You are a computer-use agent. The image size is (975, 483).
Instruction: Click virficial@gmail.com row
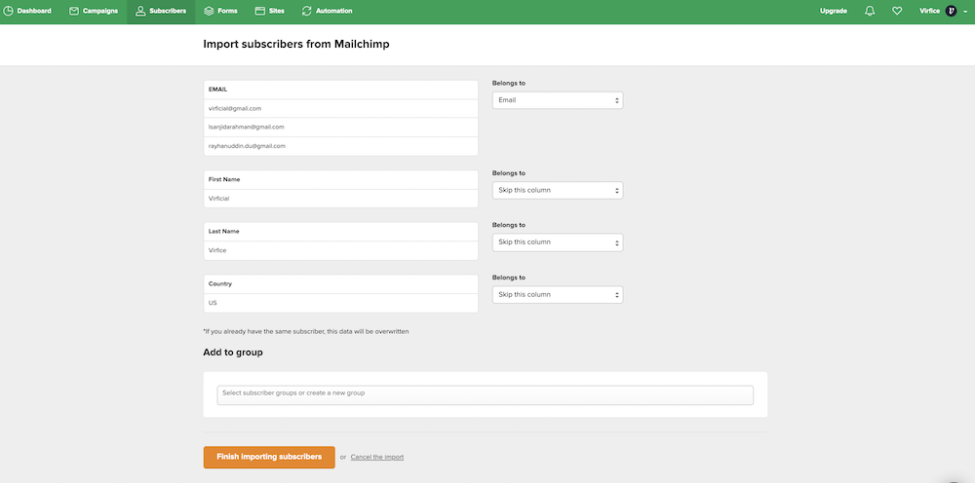(x=340, y=108)
